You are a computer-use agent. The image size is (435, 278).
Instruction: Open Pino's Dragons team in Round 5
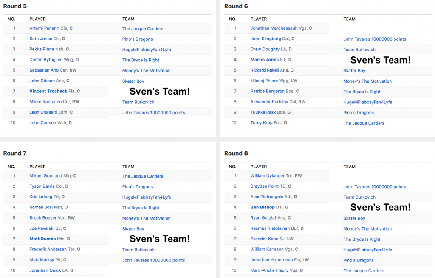(x=137, y=39)
